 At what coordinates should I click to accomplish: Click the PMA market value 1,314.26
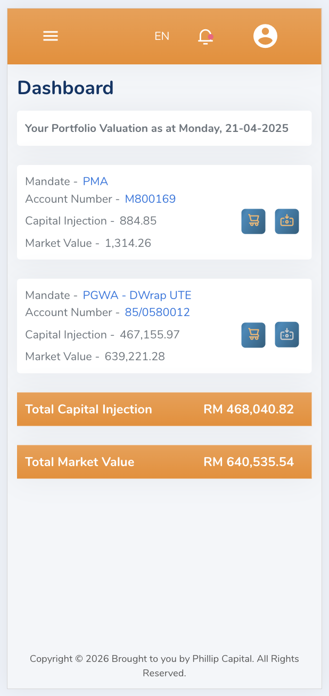(128, 243)
